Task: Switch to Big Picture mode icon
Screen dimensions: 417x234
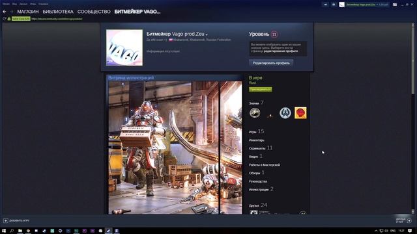Action: [395, 5]
